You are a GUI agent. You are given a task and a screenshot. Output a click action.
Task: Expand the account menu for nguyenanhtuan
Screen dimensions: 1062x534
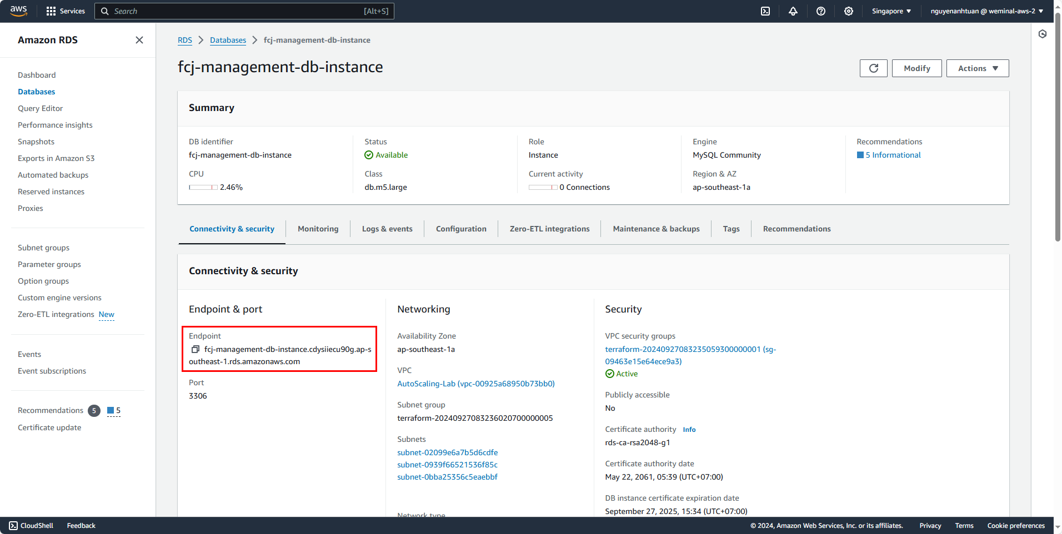tap(986, 11)
